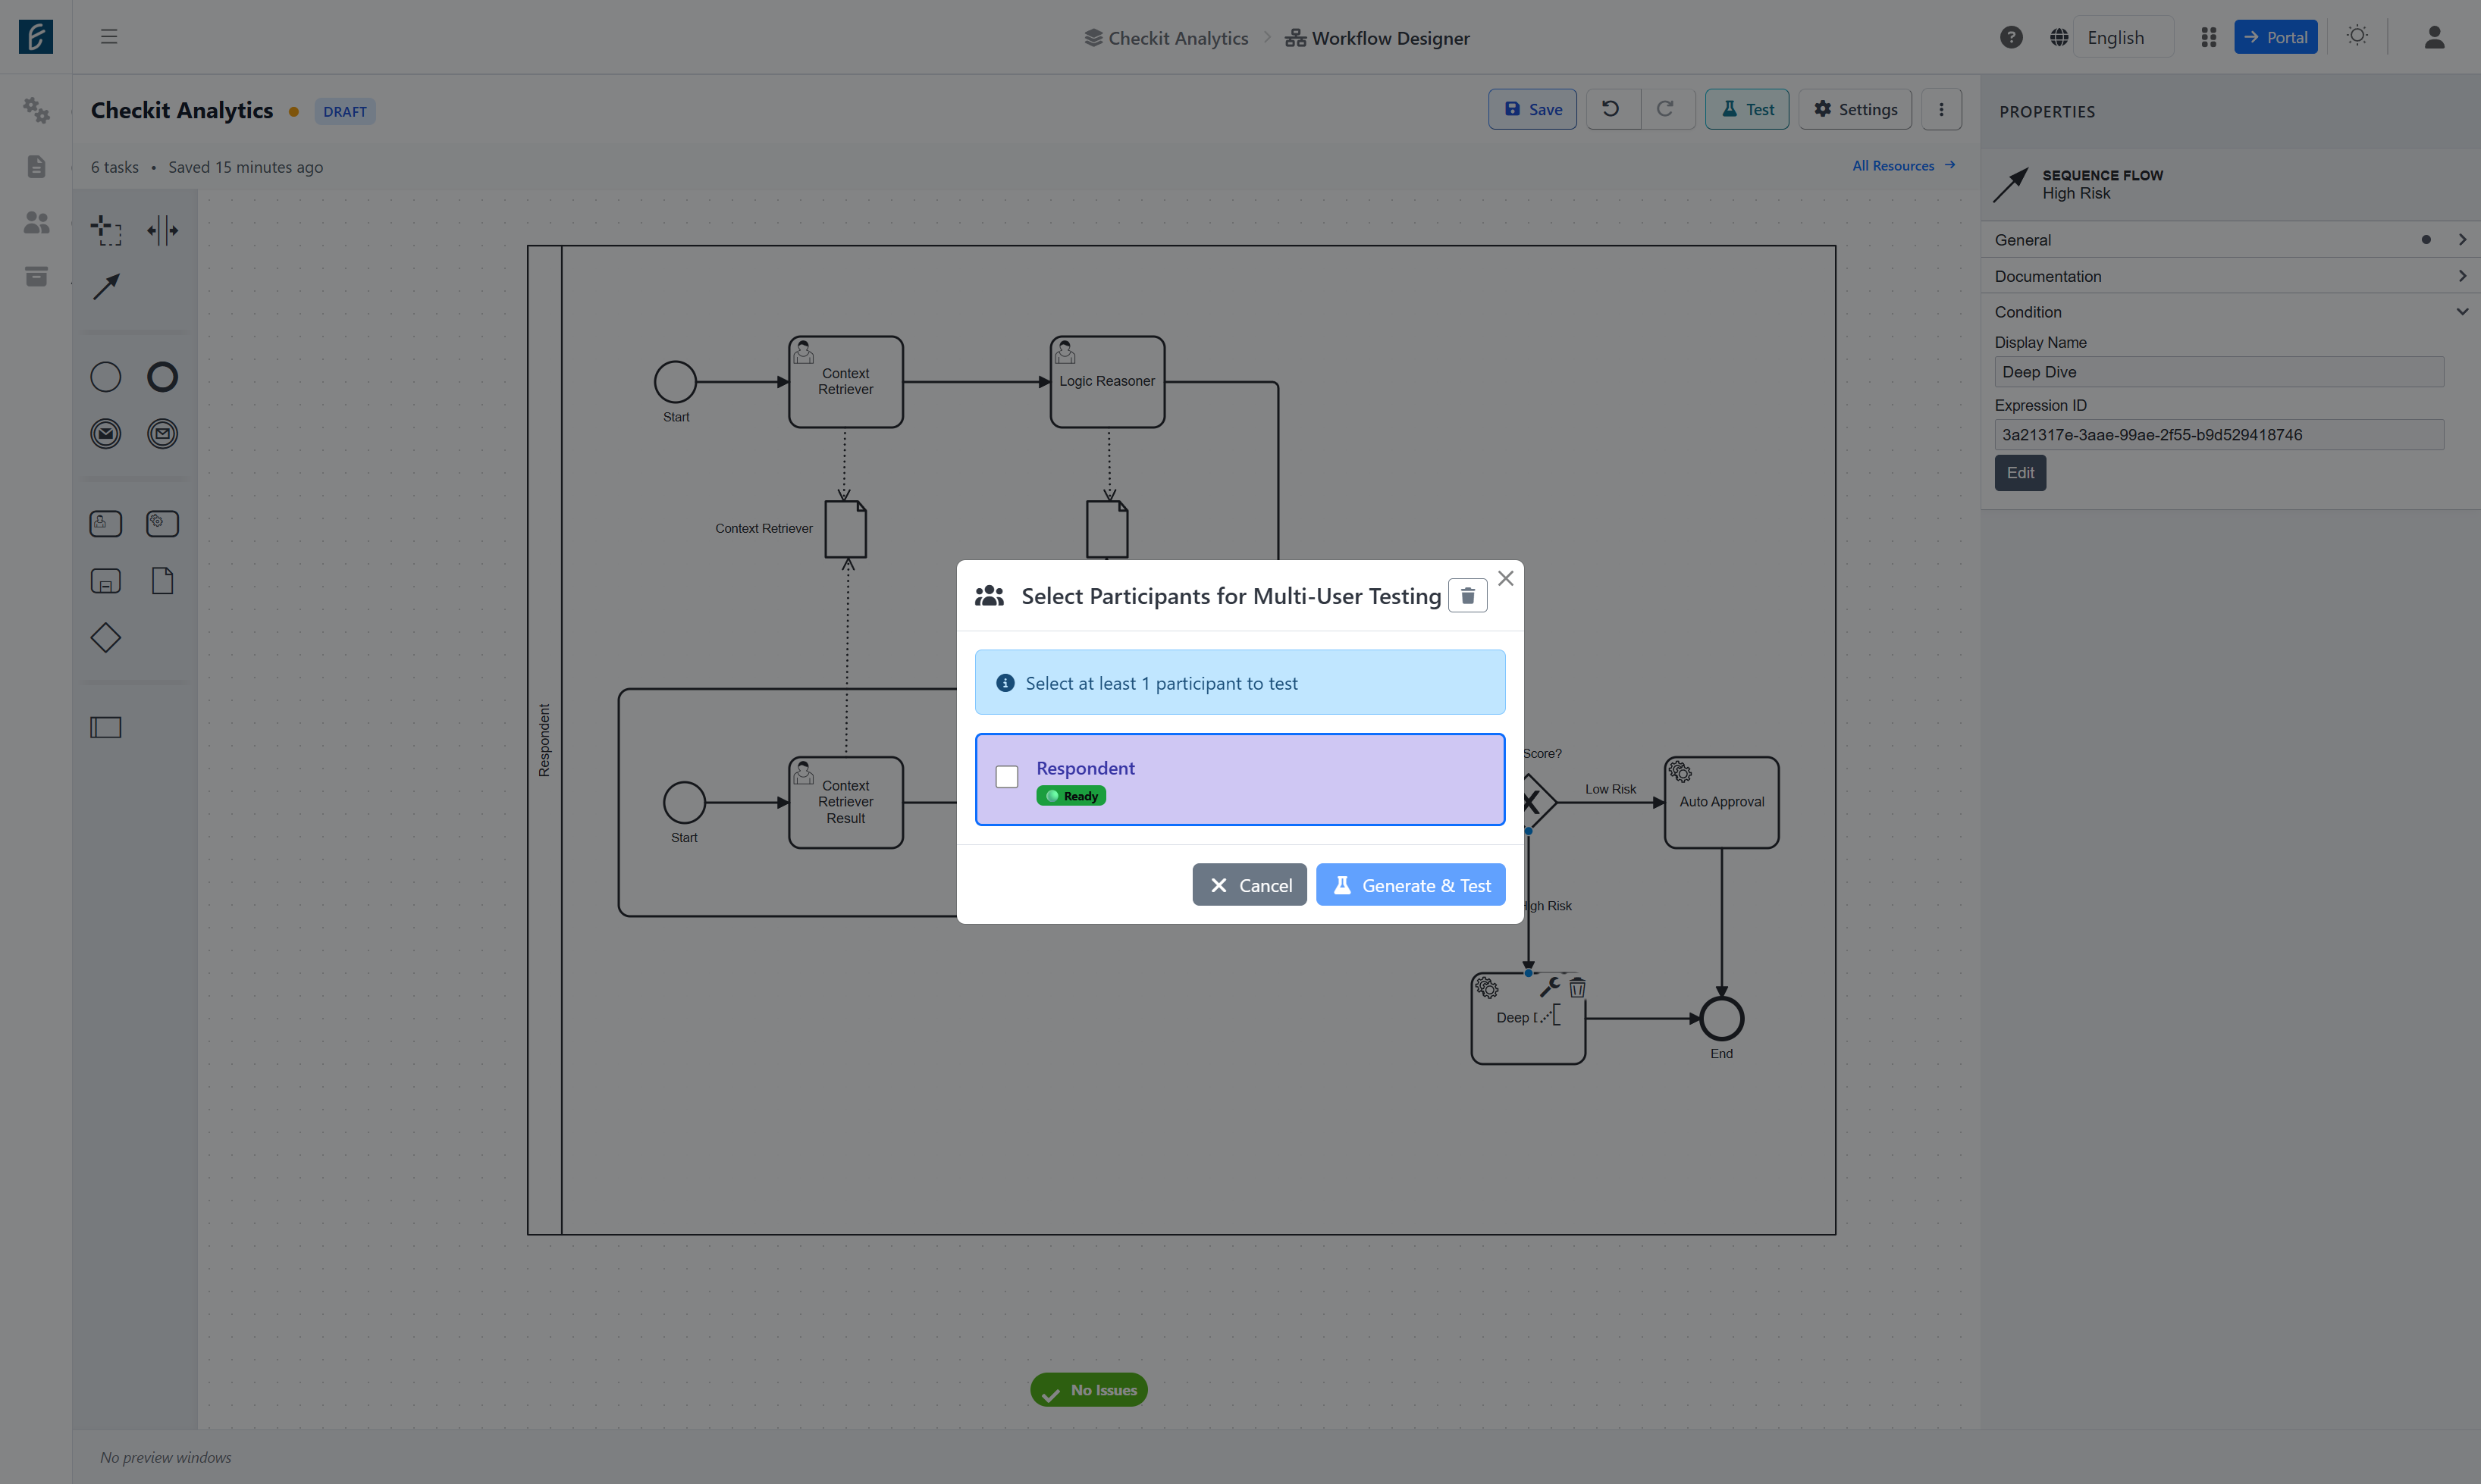Screen dimensions: 2481x1484
Task: Pick the end event bold circle
Action: tap(162, 377)
